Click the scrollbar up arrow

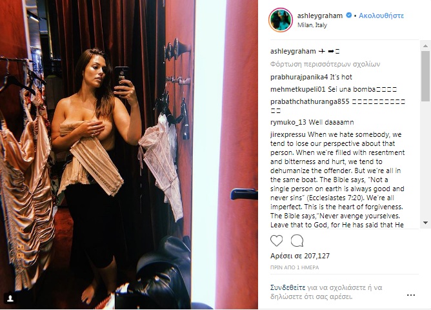[x=425, y=46]
